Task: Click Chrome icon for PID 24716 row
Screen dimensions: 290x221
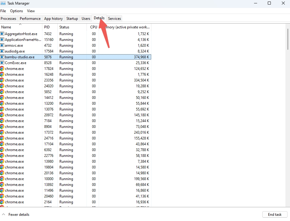Action: tap(2, 138)
